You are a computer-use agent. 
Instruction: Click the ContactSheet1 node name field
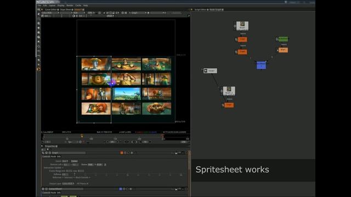click(66, 189)
